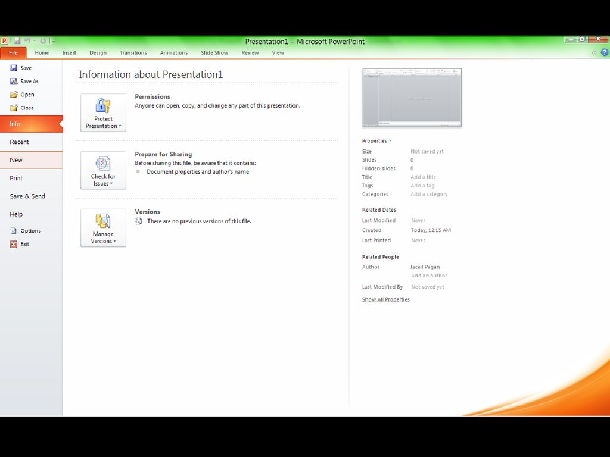The image size is (610, 457).
Task: Minimize the ribbon using the caret icon
Action: [x=594, y=52]
